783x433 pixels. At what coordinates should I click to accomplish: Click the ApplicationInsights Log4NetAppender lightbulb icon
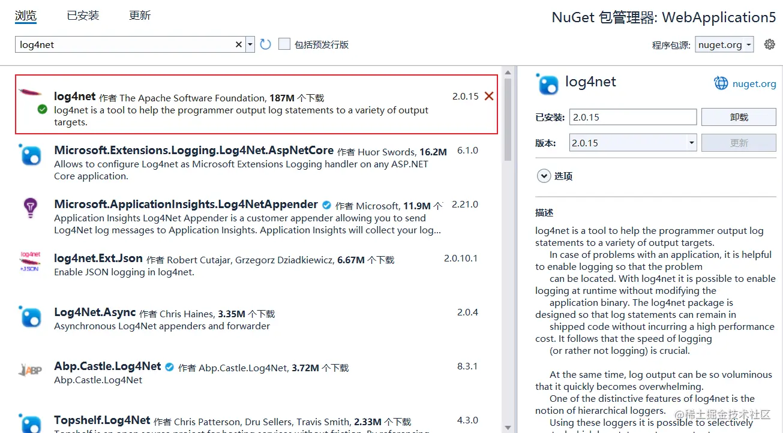click(x=30, y=208)
